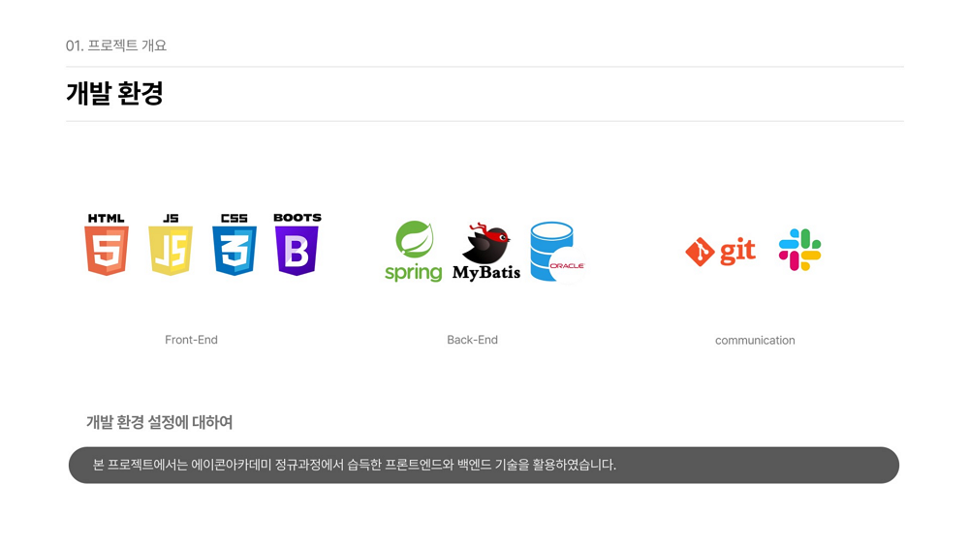Click the HTML5 logo icon
This screenshot has height=544, width=969.
[107, 244]
